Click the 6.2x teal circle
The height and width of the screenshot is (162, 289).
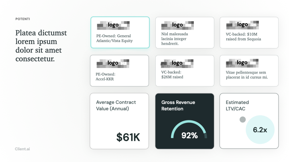[260, 130]
